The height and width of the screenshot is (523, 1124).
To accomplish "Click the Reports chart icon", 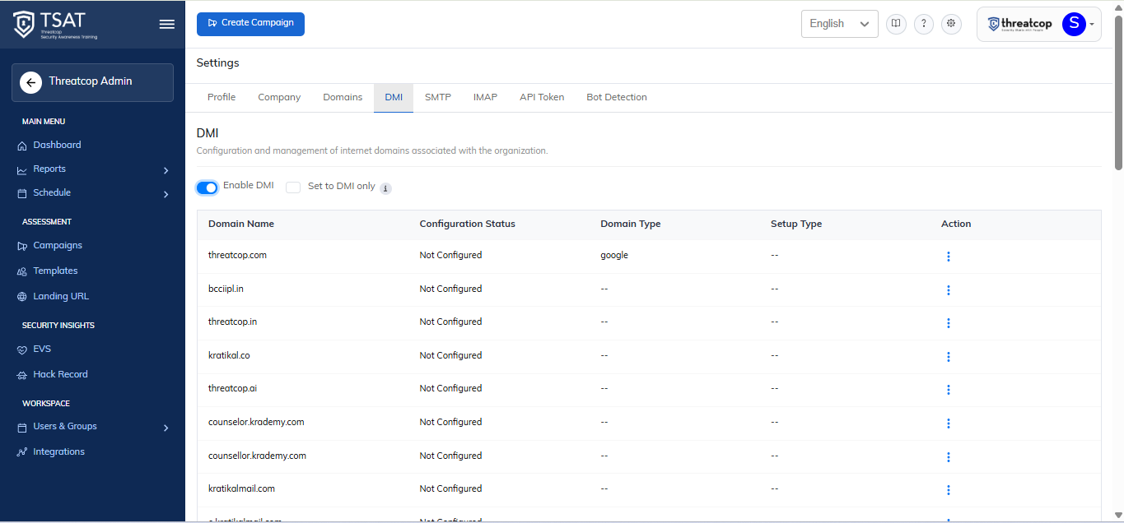I will tap(22, 169).
